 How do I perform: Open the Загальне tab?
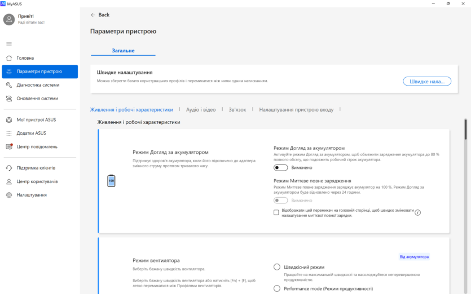[123, 51]
